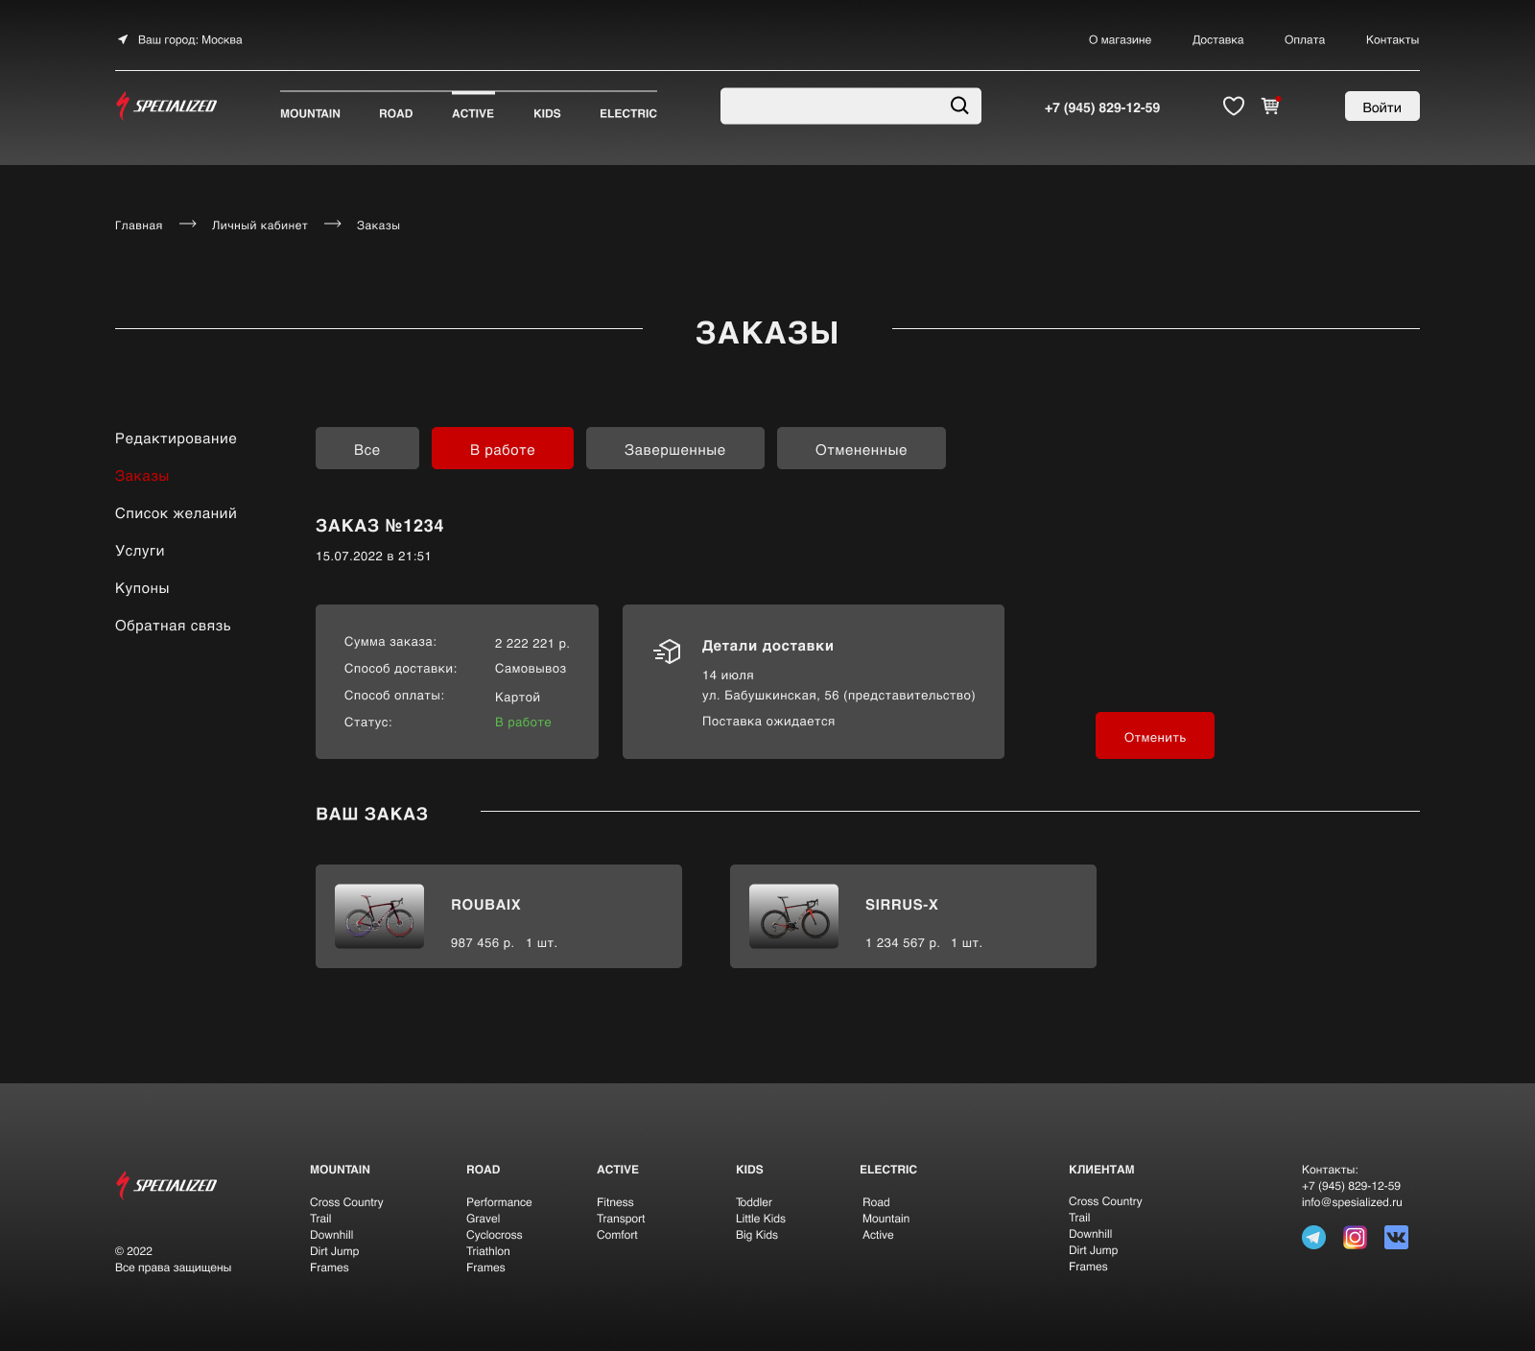1535x1351 pixels.
Task: Open the Оплата link in the top bar
Action: tap(1305, 39)
